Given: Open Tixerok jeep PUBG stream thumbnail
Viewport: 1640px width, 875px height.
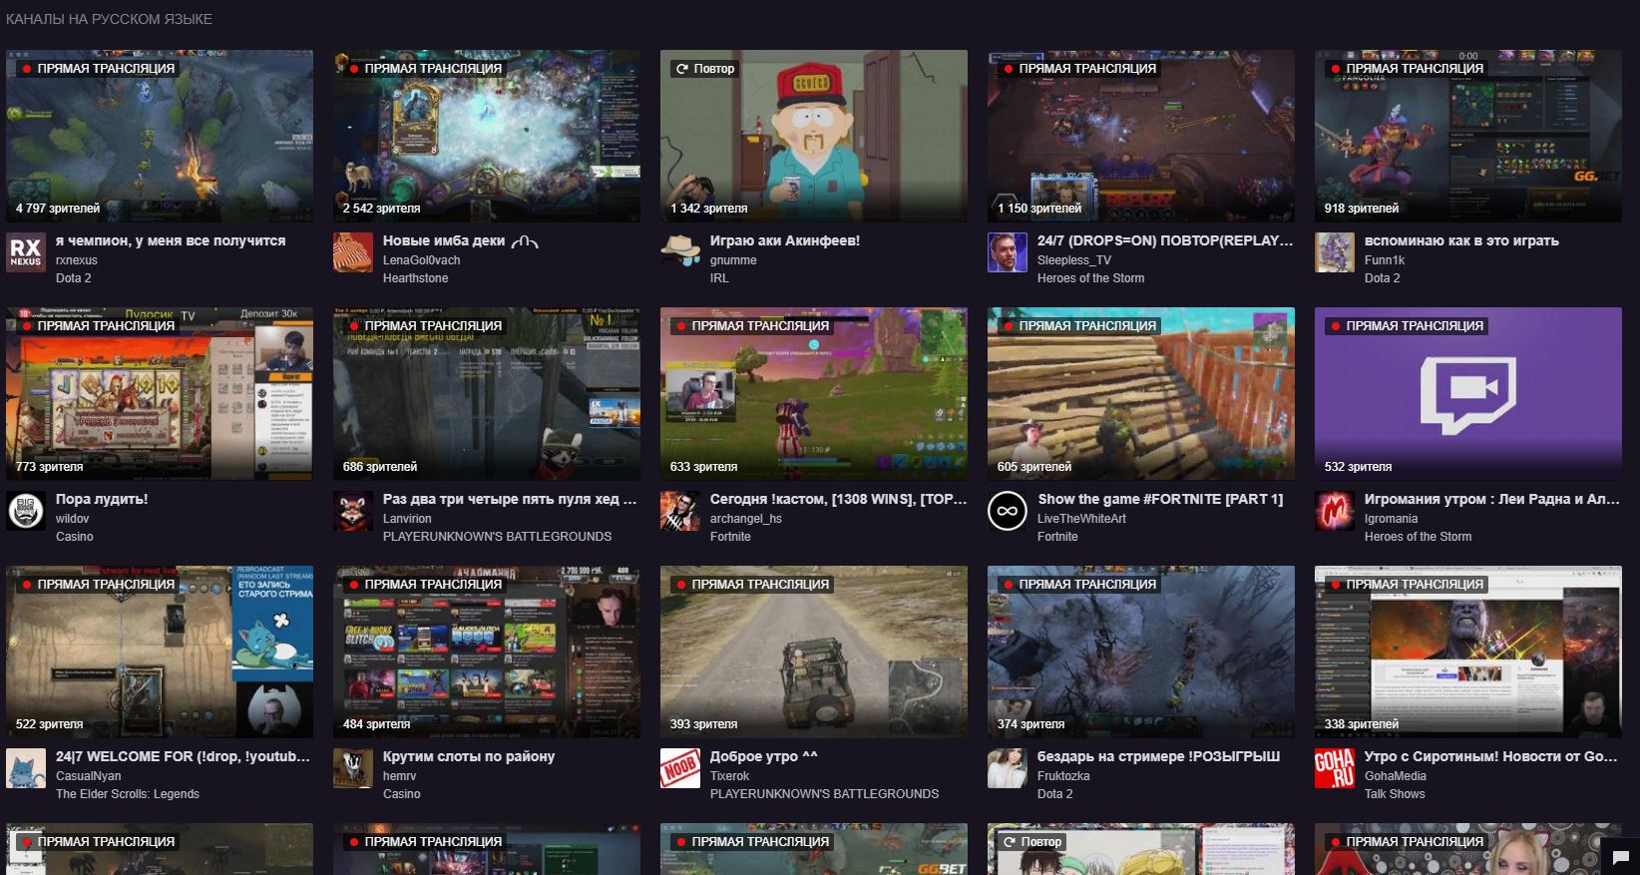Looking at the screenshot, I should [x=814, y=653].
